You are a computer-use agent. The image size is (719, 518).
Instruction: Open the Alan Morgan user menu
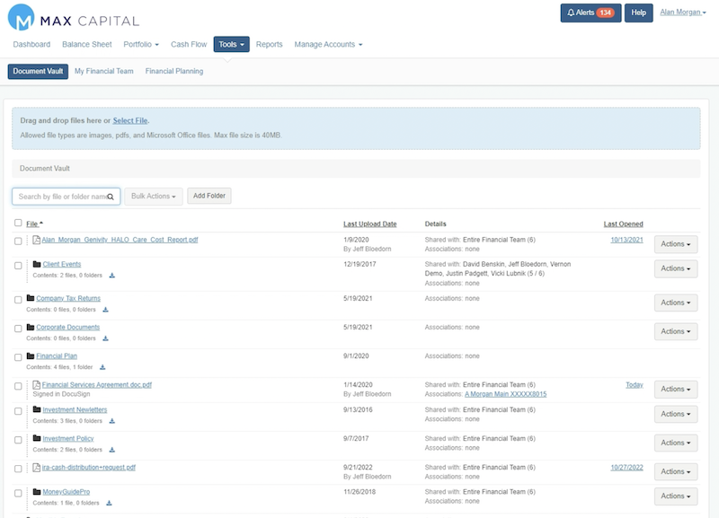[x=683, y=13]
